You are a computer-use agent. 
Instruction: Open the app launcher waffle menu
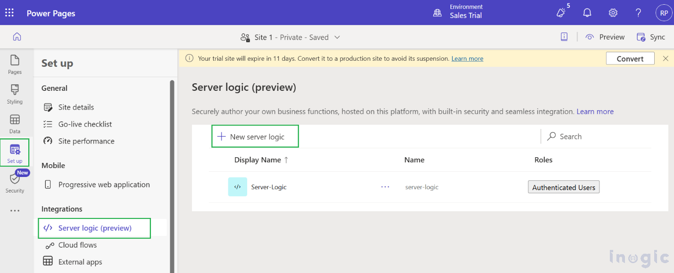pos(9,13)
